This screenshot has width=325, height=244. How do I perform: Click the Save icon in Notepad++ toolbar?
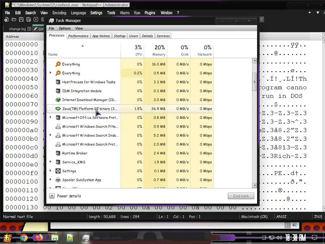click(x=21, y=19)
